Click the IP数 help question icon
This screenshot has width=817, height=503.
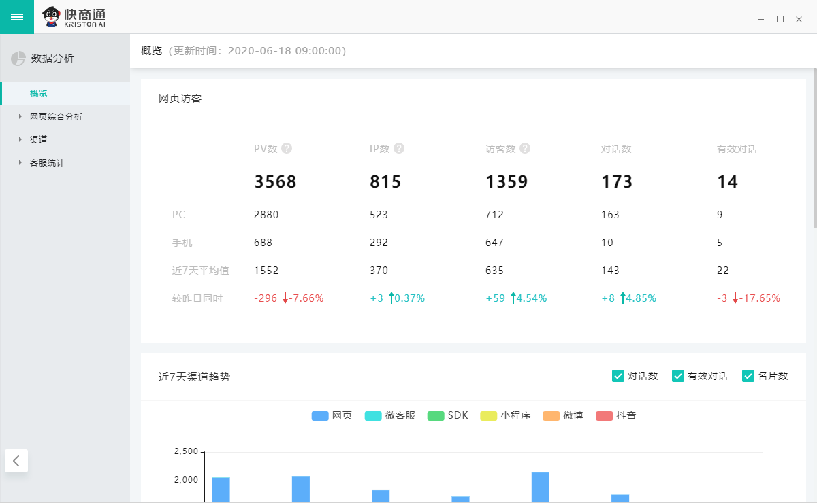[x=399, y=148]
